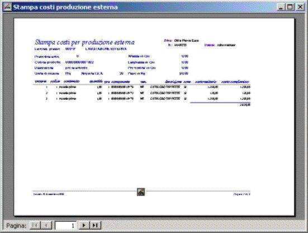308x233 pixels.
Task: Click the Peso in Kg value 90,00
Action: (x=184, y=74)
